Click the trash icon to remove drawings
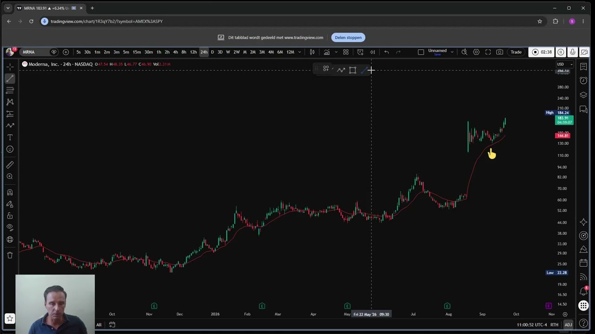The height and width of the screenshot is (334, 595). click(10, 255)
